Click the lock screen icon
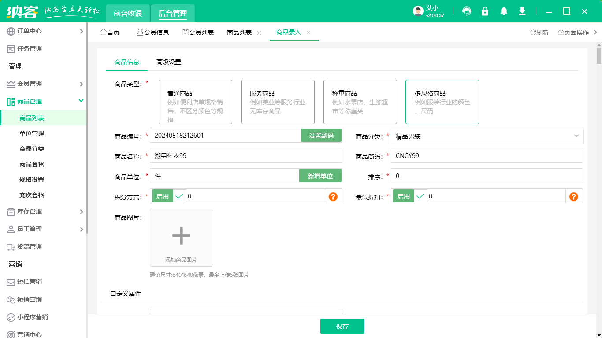602x338 pixels. pyautogui.click(x=485, y=11)
